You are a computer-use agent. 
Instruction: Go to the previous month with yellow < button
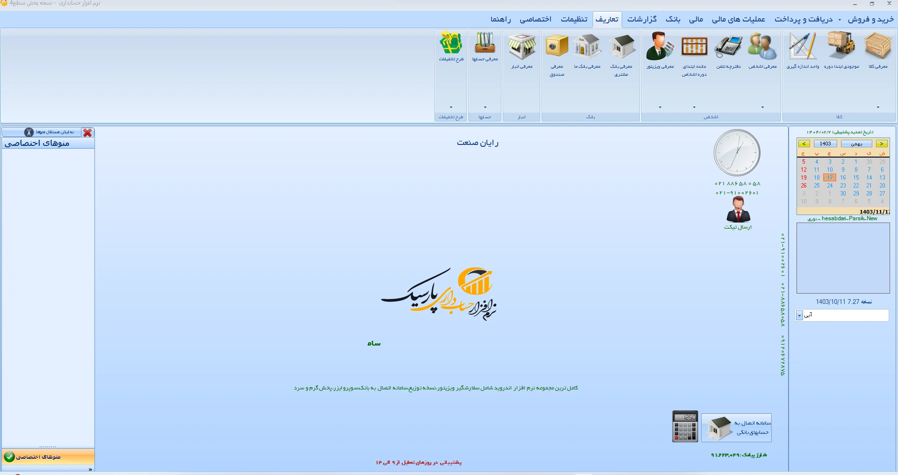pos(804,144)
